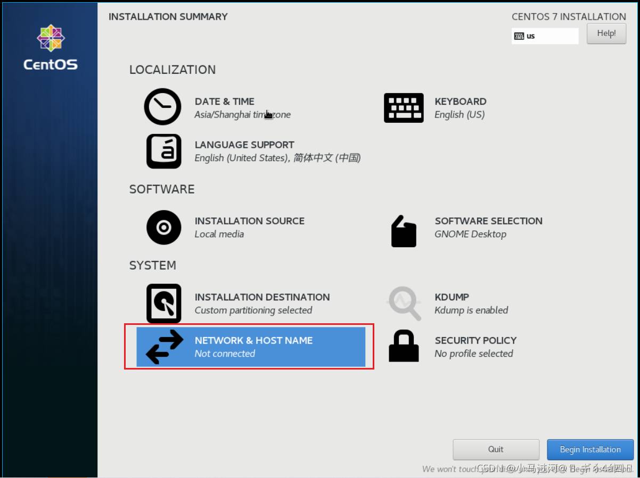Open the Kdump magnifier icon
This screenshot has width=640, height=478.
[x=404, y=304]
